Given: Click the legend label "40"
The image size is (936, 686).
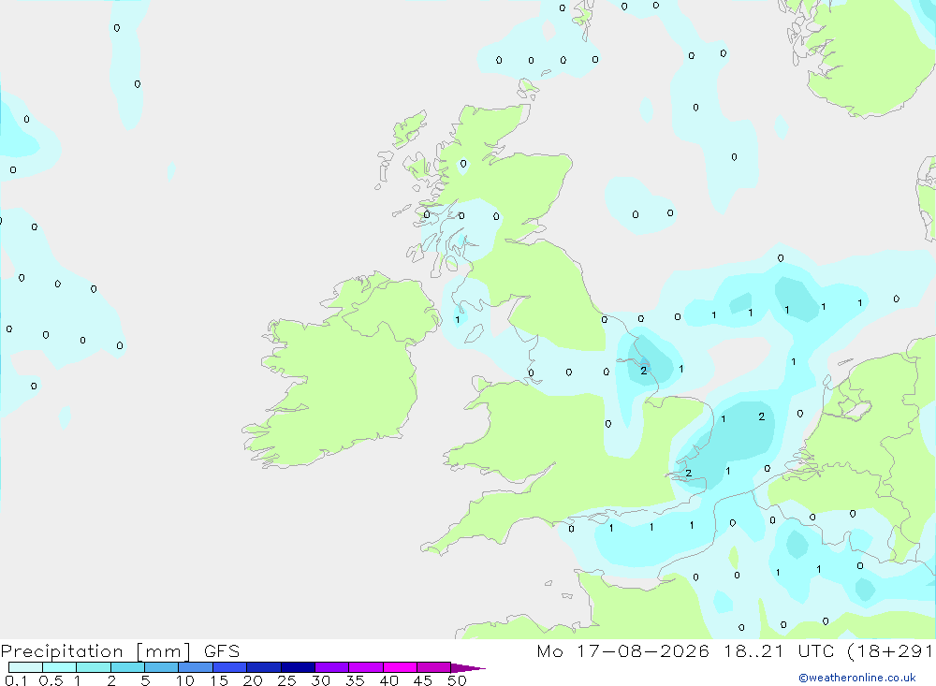Looking at the screenshot, I should (x=388, y=680).
